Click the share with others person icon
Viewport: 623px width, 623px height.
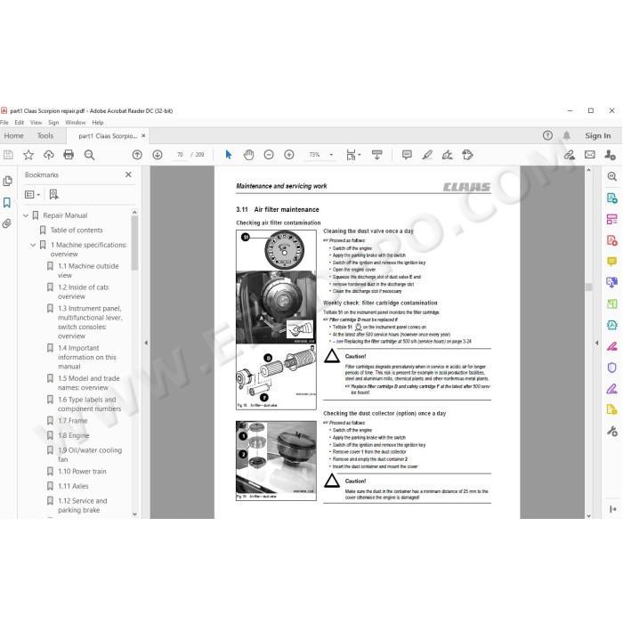tap(610, 155)
